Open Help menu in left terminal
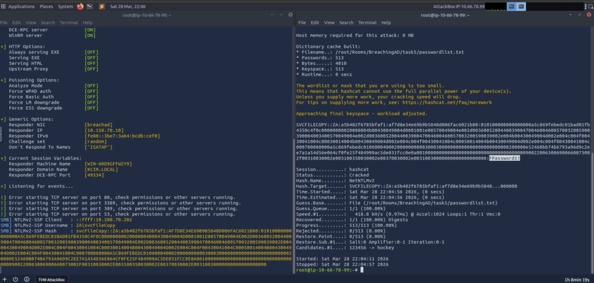The height and width of the screenshot is (283, 594). [88, 23]
